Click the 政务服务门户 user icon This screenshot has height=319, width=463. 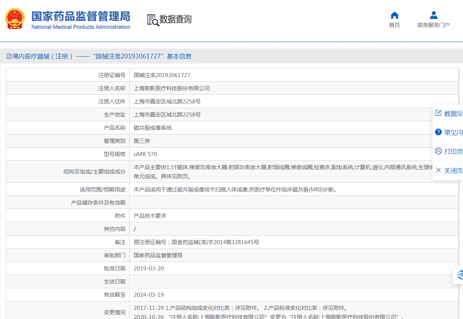tap(433, 15)
